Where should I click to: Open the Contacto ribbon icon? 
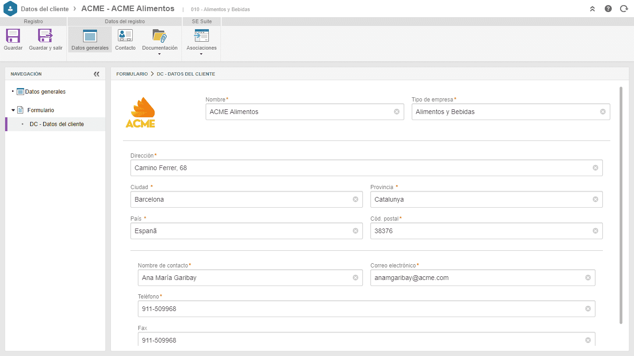125,36
